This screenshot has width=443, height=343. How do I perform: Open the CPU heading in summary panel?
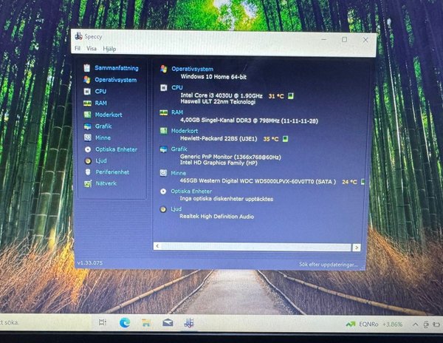coord(177,88)
